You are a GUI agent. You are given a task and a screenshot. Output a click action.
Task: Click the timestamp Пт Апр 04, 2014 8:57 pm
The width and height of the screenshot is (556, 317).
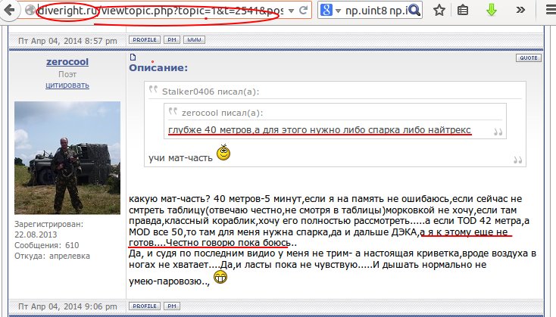coord(67,41)
